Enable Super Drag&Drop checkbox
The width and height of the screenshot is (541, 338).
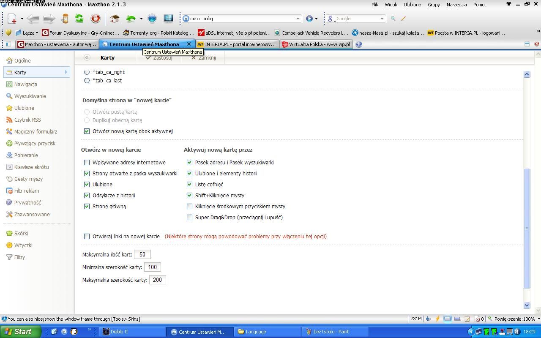(x=189, y=217)
